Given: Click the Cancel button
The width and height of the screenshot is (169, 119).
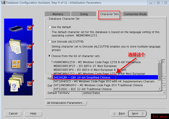Looking at the screenshot, I should [13, 113].
